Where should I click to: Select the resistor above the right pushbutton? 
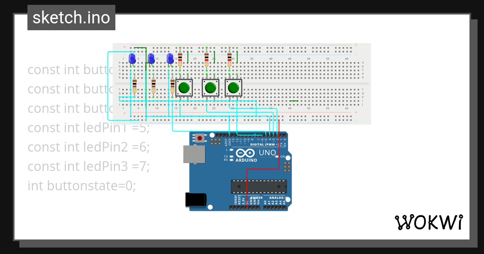(229, 59)
